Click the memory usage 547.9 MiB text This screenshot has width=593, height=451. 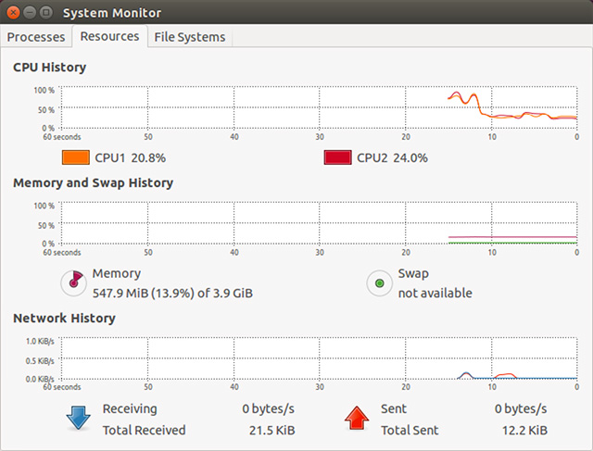pyautogui.click(x=172, y=293)
